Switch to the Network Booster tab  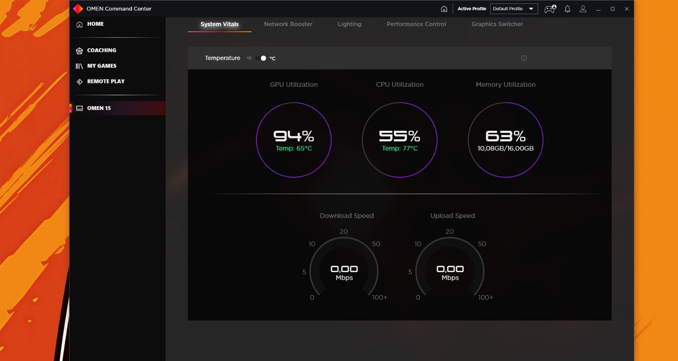[288, 24]
